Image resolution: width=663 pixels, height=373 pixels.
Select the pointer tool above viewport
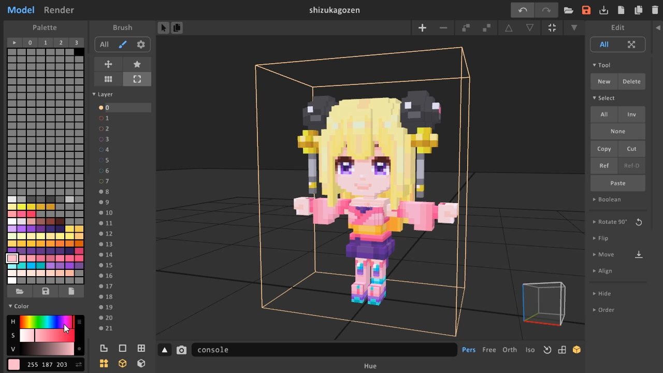coord(164,28)
